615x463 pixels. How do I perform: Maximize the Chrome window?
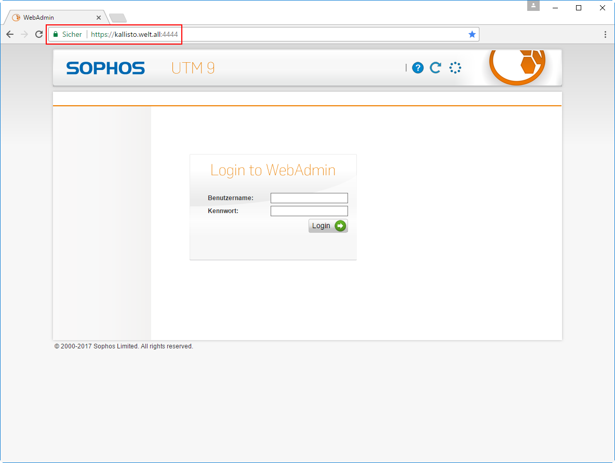(x=579, y=8)
